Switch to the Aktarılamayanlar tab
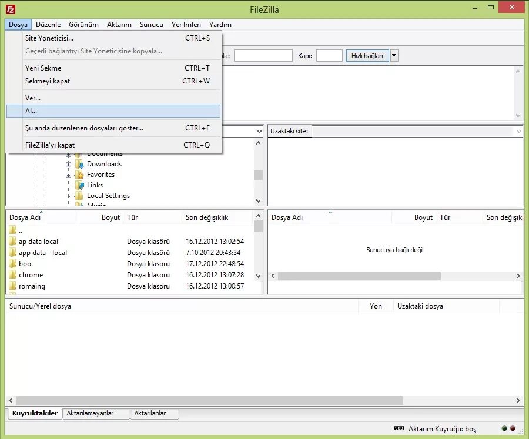The image size is (529, 439). (x=96, y=413)
